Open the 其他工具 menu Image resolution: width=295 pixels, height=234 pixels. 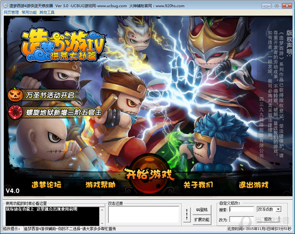[47, 12]
